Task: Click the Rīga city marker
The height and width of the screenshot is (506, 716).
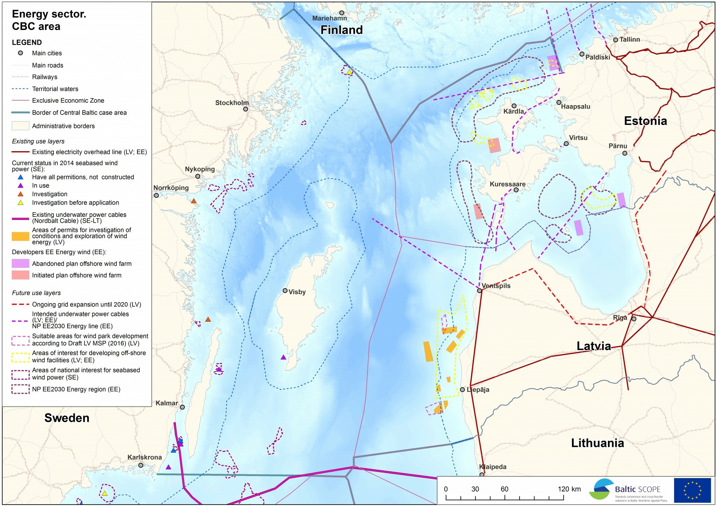Action: [x=634, y=319]
